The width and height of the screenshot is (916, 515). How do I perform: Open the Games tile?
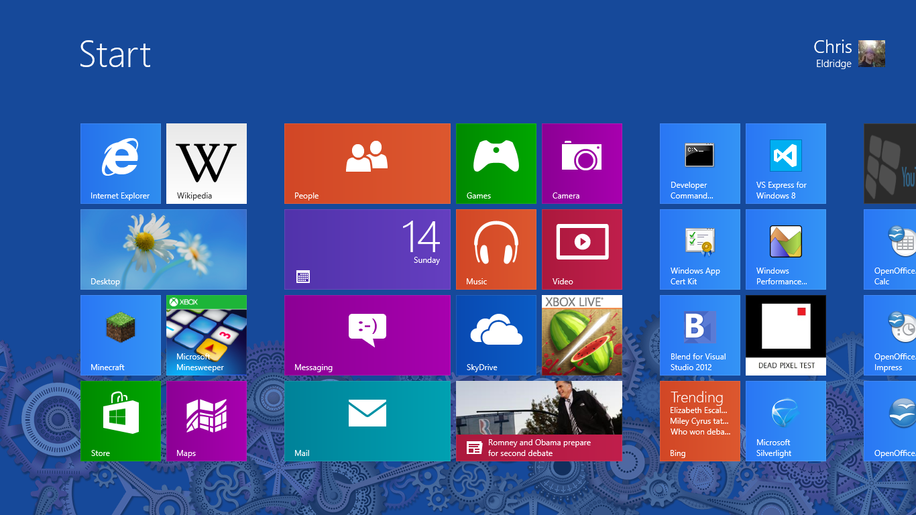pyautogui.click(x=496, y=164)
